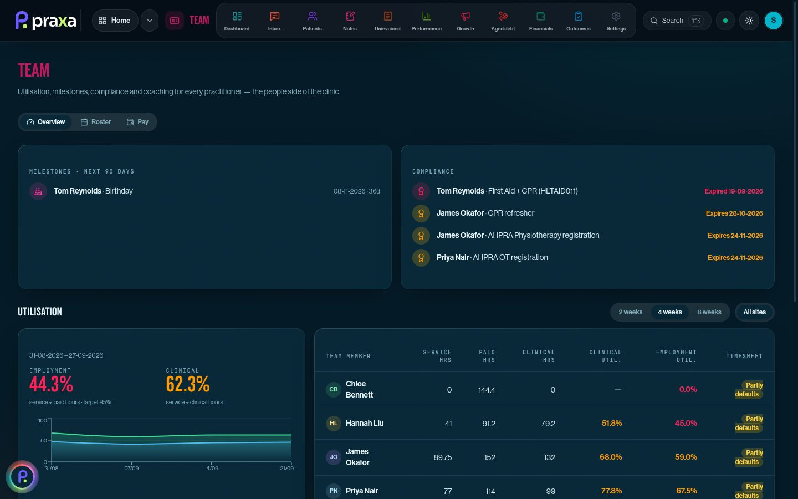The image size is (798, 499).
Task: Click Hannah Liu 51.8% clinical utilisation
Action: (612, 424)
